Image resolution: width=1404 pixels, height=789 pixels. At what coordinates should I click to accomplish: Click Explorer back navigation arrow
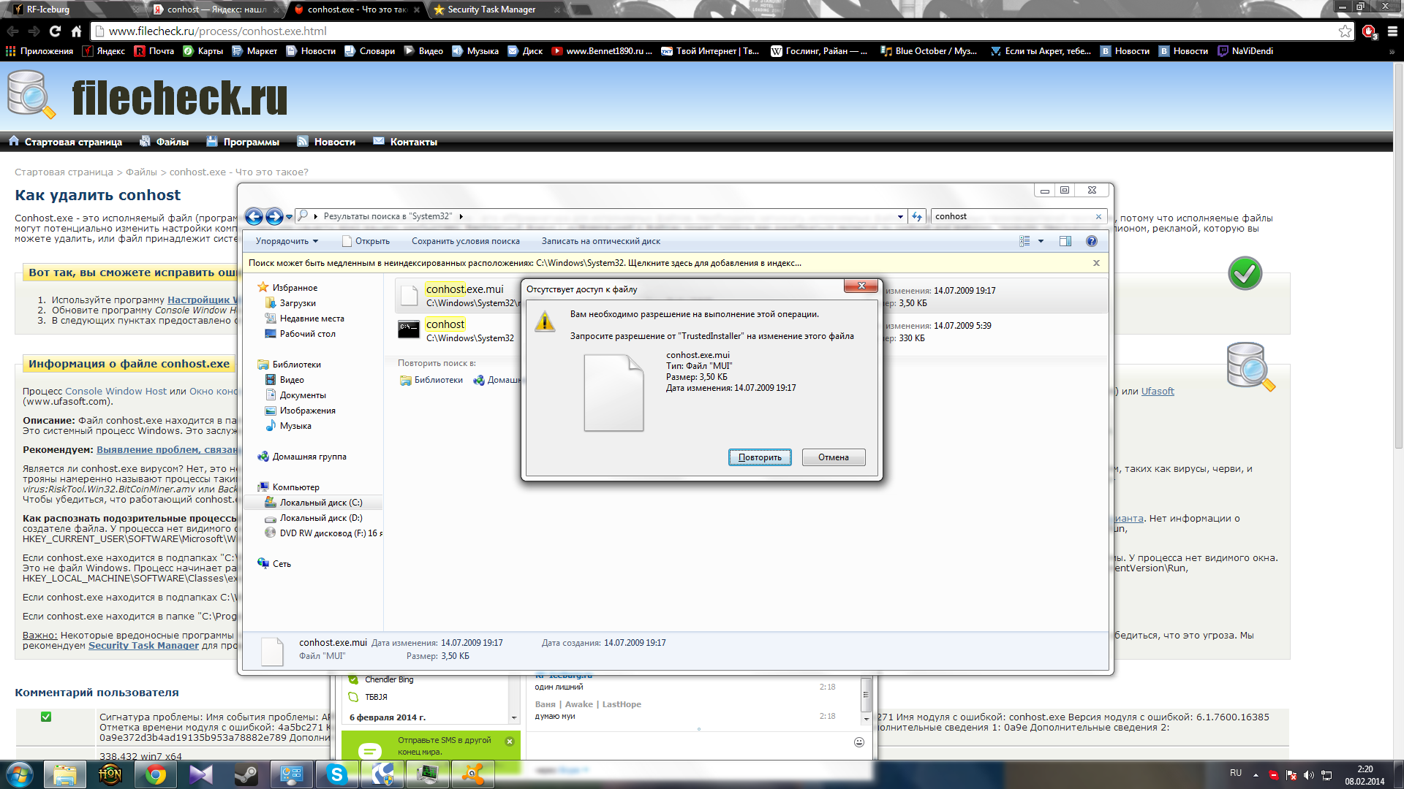(254, 216)
